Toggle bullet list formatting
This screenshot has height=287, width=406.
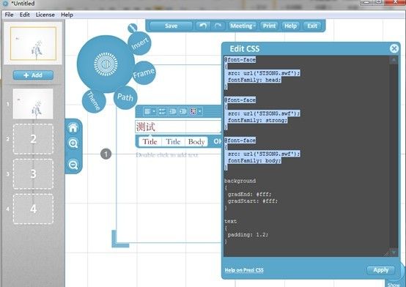[x=163, y=111]
